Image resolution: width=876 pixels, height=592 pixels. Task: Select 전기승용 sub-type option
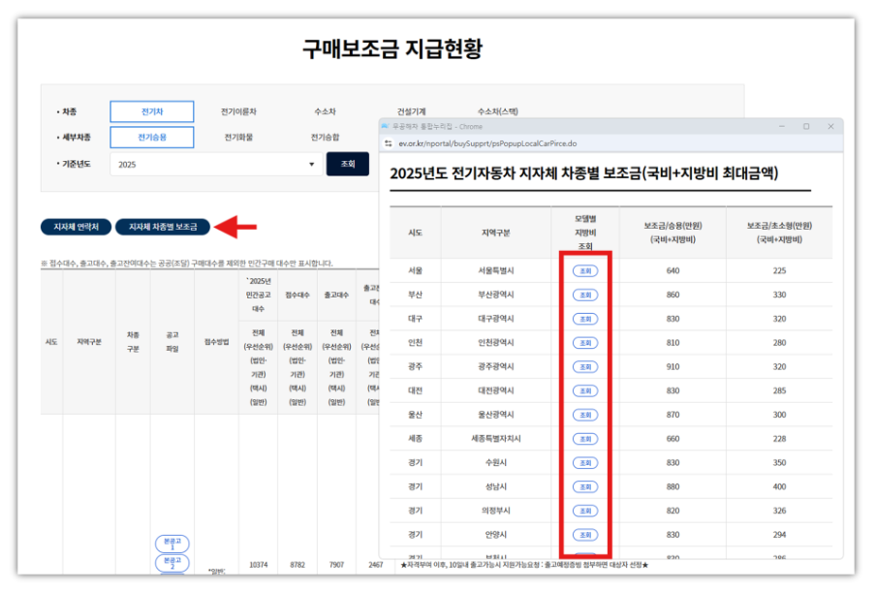(x=151, y=138)
